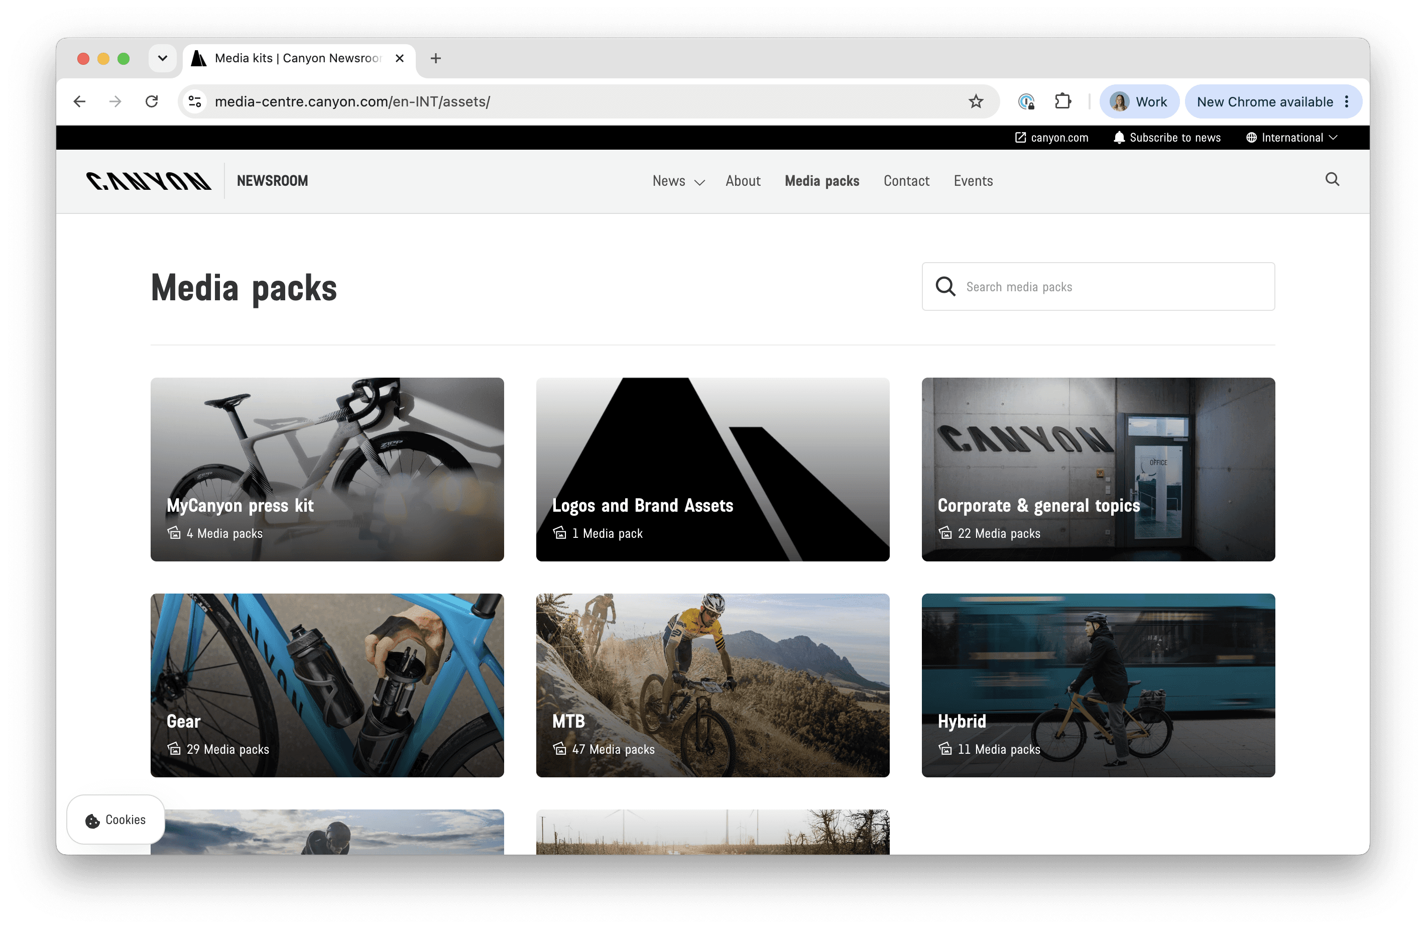The image size is (1426, 929).
Task: Open the canyon.com external link
Action: pyautogui.click(x=1051, y=137)
